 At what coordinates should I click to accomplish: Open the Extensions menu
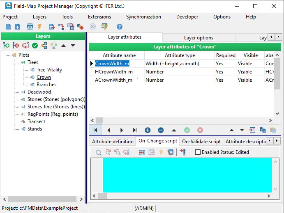[99, 17]
